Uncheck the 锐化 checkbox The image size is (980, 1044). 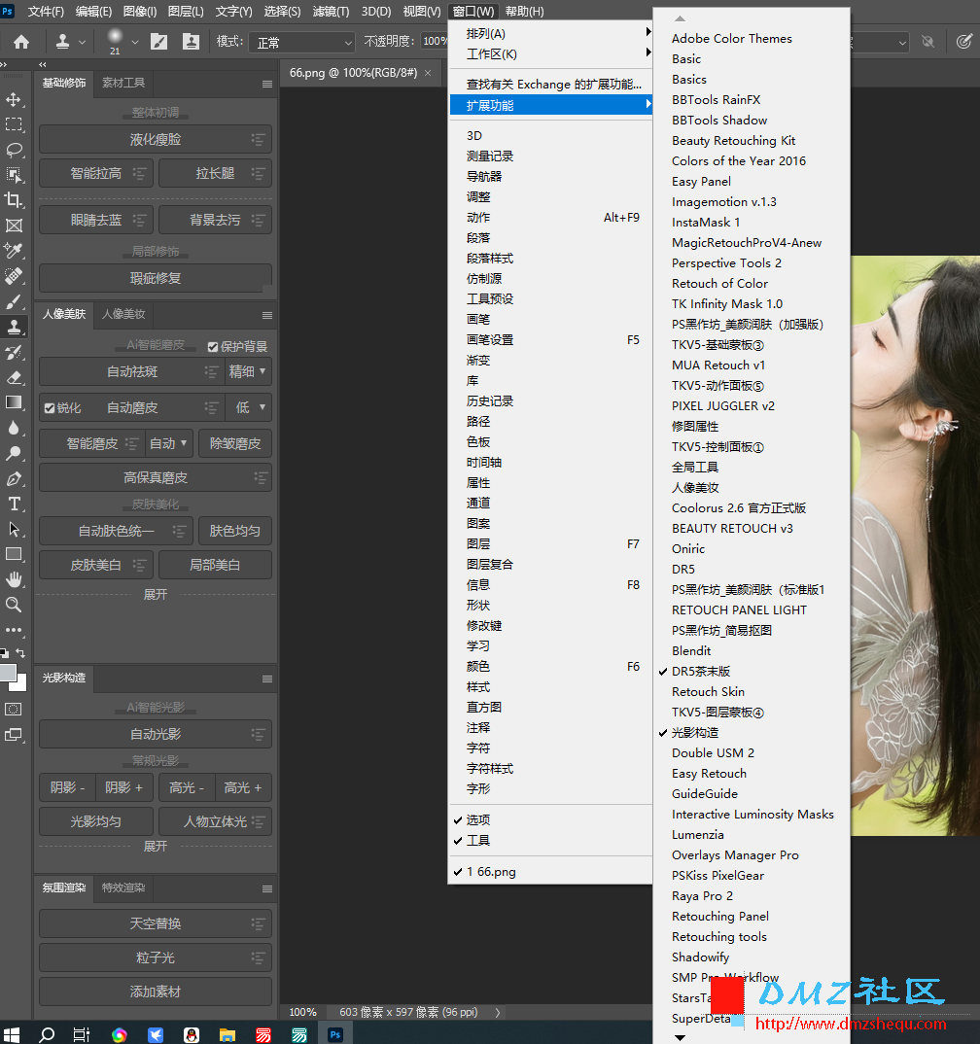[50, 408]
